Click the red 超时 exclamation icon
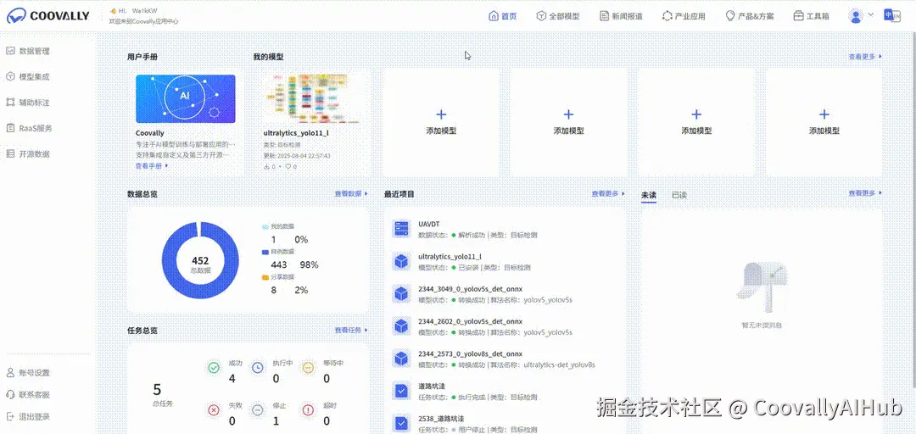 (308, 410)
